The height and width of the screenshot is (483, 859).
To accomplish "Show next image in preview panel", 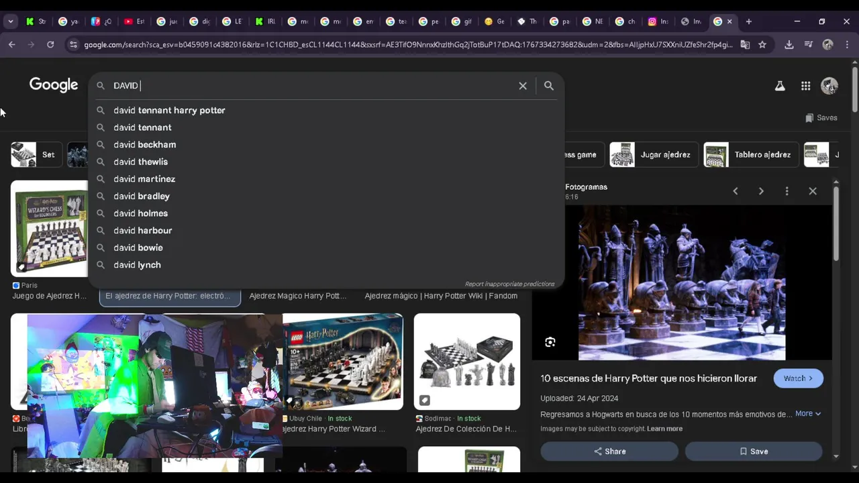I will tap(761, 191).
